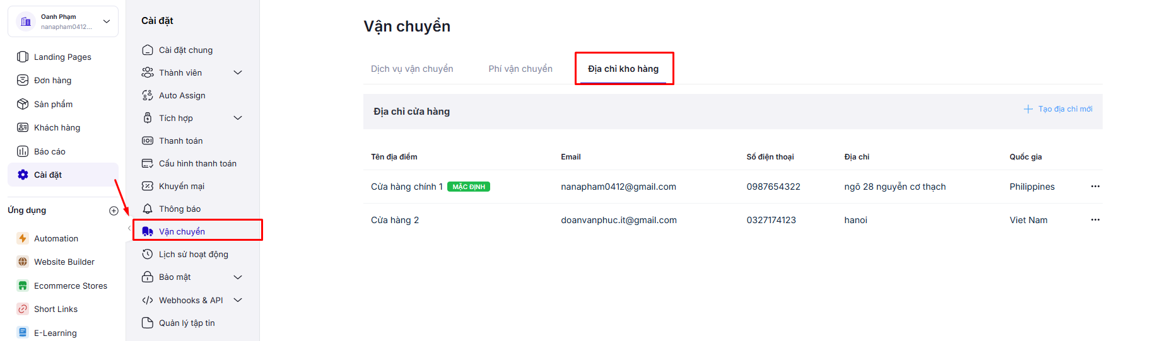Image resolution: width=1150 pixels, height=341 pixels.
Task: Expand Webhooks & API section
Action: coord(238,300)
